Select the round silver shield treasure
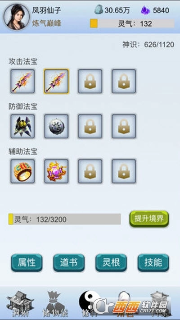The width and height of the screenshot is (180, 320). [56, 126]
